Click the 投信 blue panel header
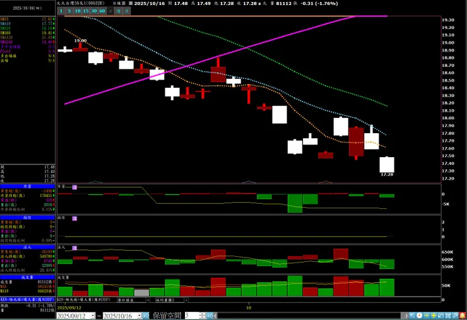467x320 pixels. pos(27,218)
